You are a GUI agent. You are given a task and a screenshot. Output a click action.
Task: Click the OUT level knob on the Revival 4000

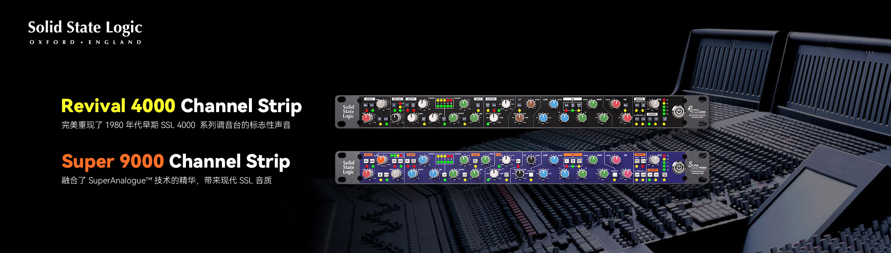click(654, 104)
